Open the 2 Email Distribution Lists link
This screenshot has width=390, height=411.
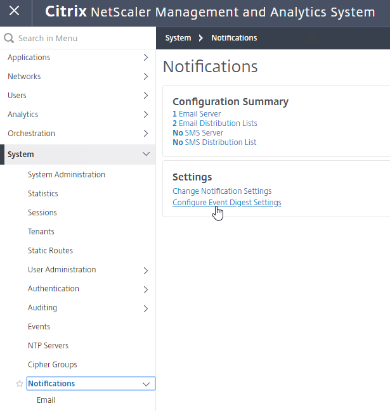click(215, 123)
